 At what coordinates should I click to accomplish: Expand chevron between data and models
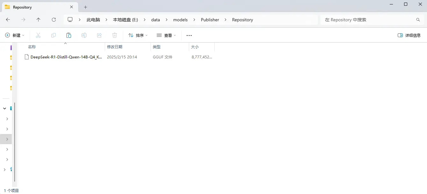[x=167, y=20]
